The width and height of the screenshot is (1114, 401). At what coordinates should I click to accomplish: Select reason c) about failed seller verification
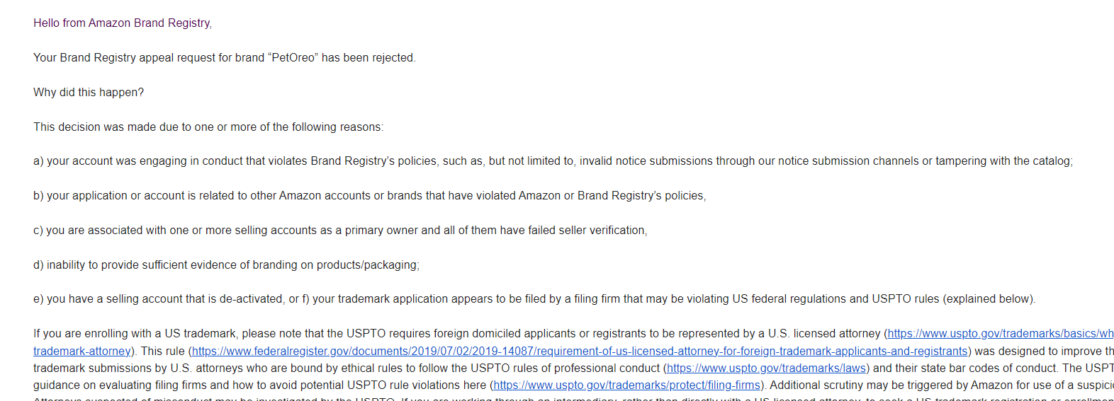pyautogui.click(x=340, y=231)
